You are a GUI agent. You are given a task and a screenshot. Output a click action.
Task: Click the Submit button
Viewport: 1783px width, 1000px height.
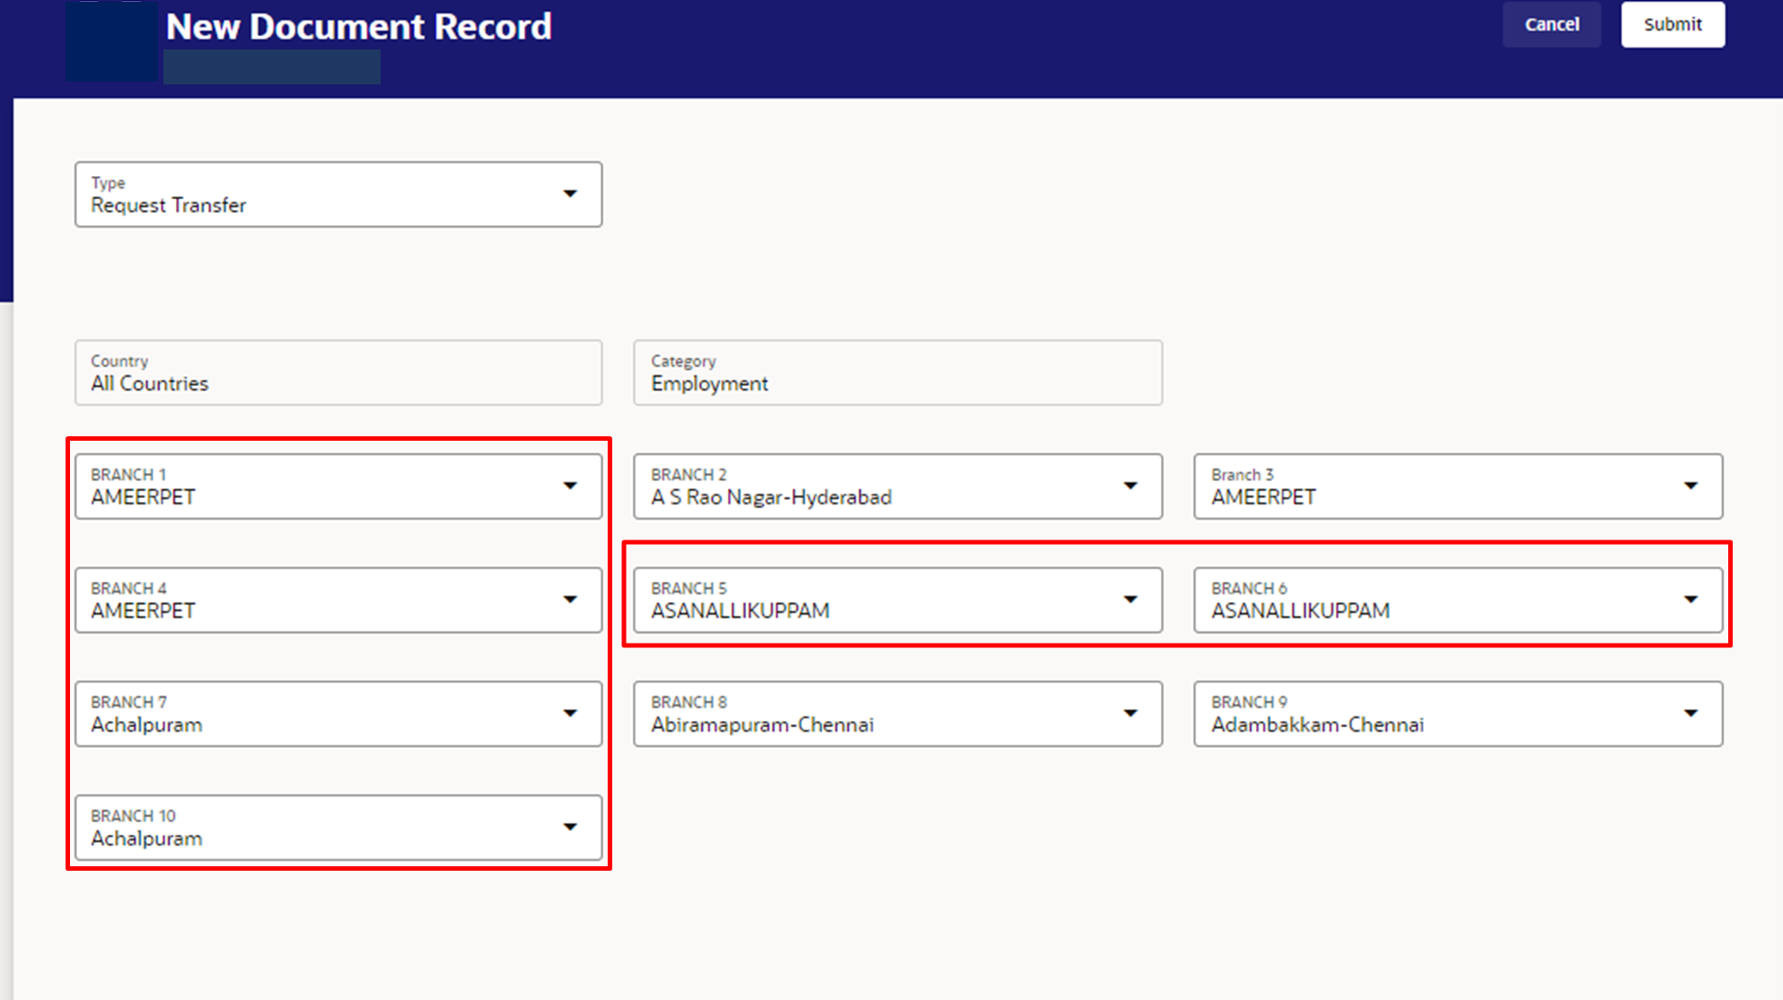click(x=1672, y=24)
